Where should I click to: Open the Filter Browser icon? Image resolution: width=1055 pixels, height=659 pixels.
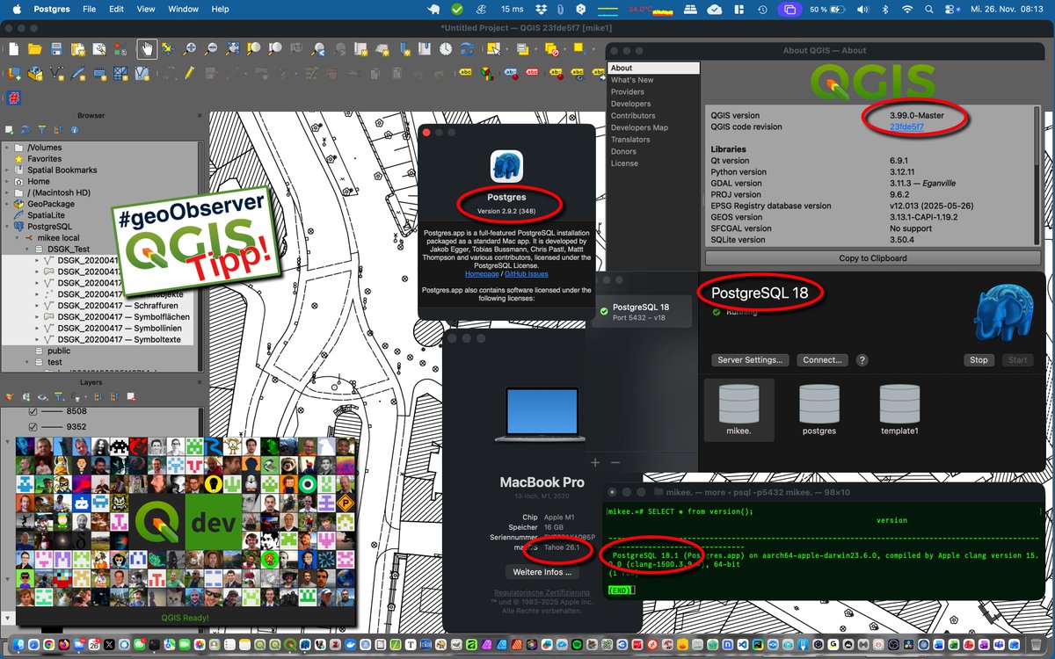[42, 130]
